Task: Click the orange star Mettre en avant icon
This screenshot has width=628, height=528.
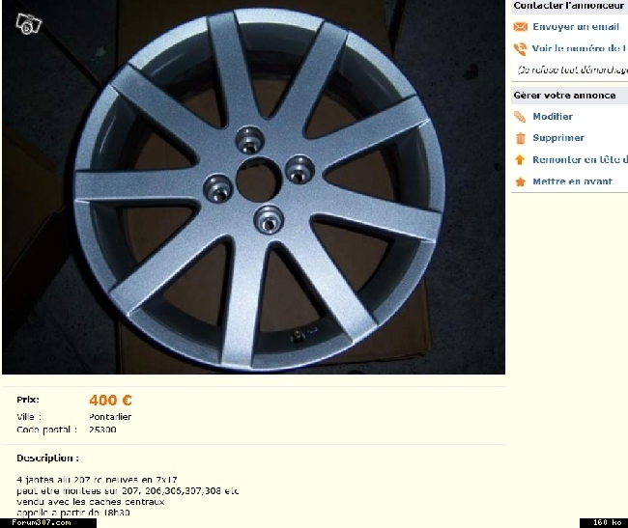Action: click(520, 182)
